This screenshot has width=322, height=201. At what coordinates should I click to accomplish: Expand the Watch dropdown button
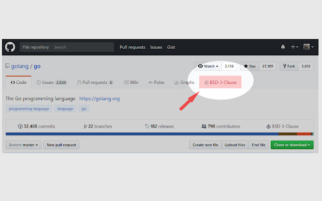pyautogui.click(x=208, y=66)
